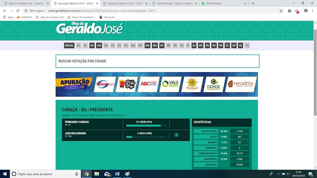Screen dimensions: 317x178
Task: Select the RJ state button
Action: pos(194,46)
